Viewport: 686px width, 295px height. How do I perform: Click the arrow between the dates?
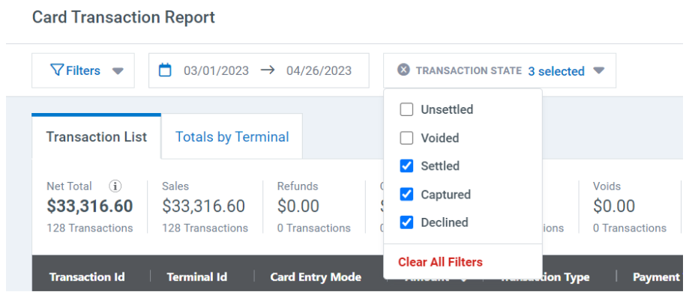click(267, 70)
